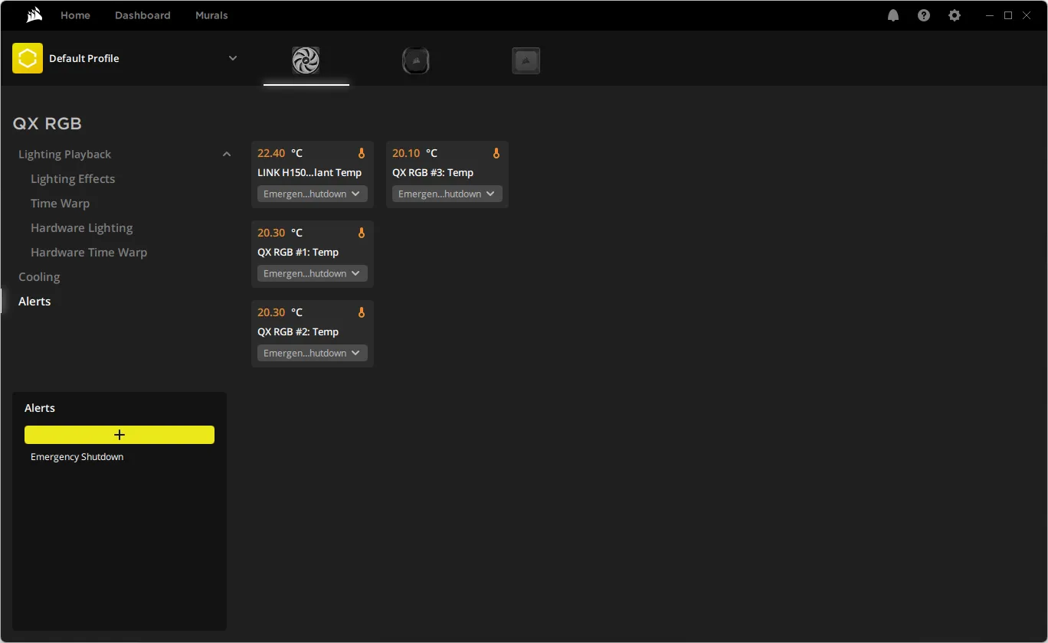
Task: Open the help question mark icon
Action: (x=924, y=15)
